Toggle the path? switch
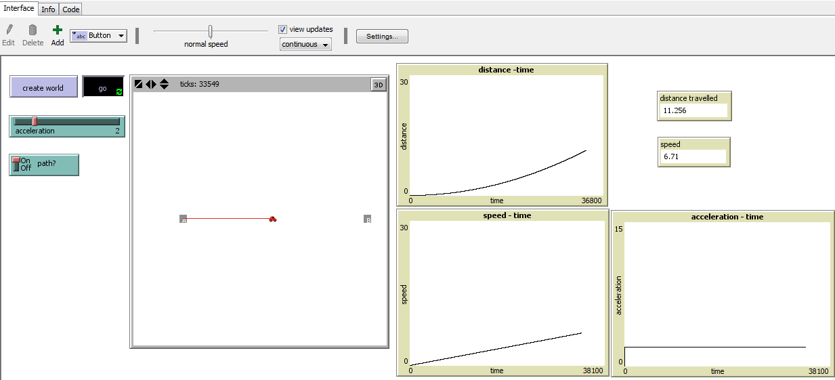The image size is (835, 380). pos(17,165)
